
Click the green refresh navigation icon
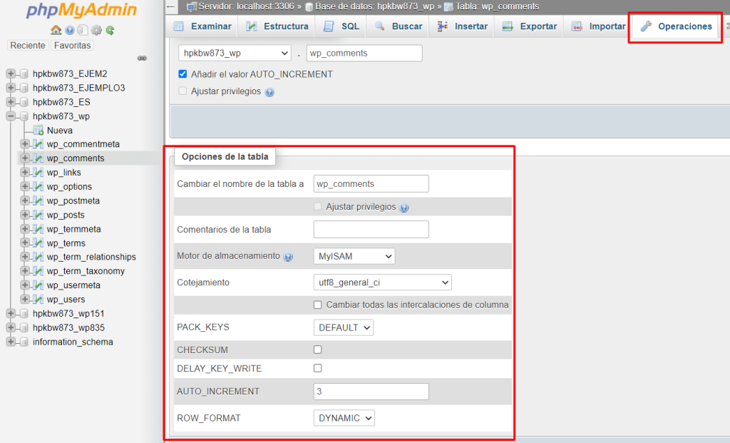pyautogui.click(x=109, y=30)
